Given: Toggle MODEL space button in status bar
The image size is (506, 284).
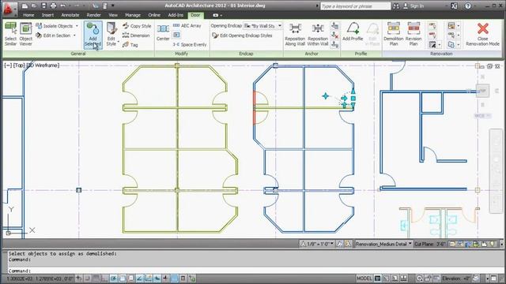Looking at the screenshot, I should pyautogui.click(x=364, y=278).
